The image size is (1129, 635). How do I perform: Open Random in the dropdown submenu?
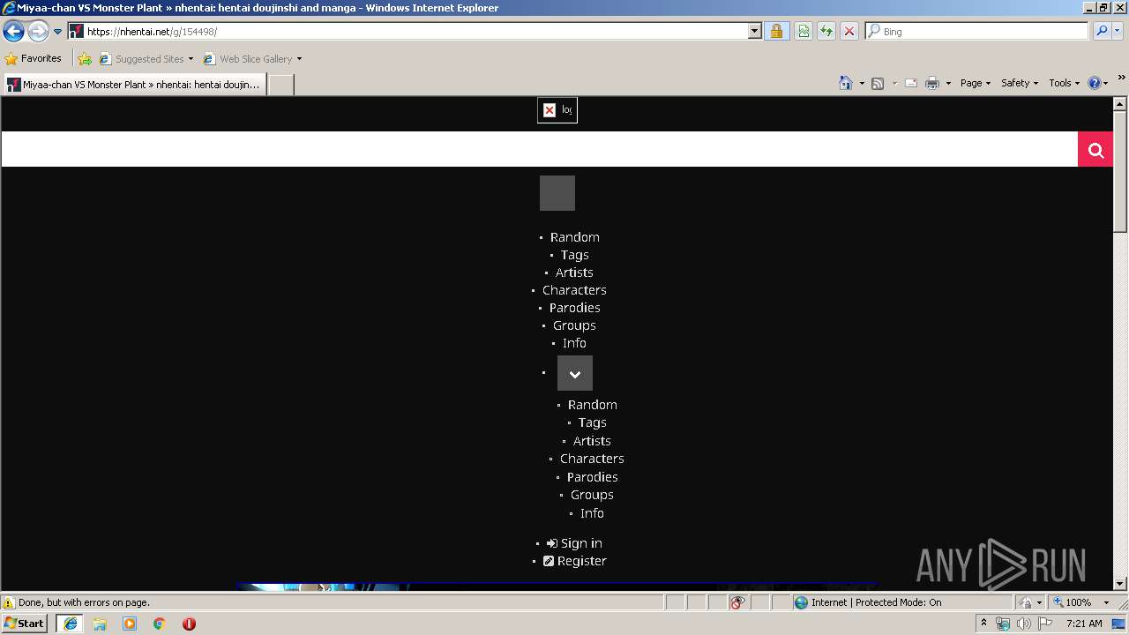[593, 405]
